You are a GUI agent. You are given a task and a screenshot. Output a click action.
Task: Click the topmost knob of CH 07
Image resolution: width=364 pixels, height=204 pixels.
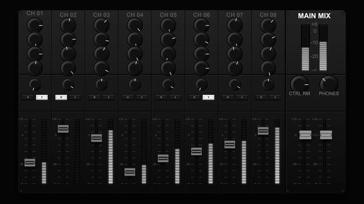pyautogui.click(x=235, y=25)
